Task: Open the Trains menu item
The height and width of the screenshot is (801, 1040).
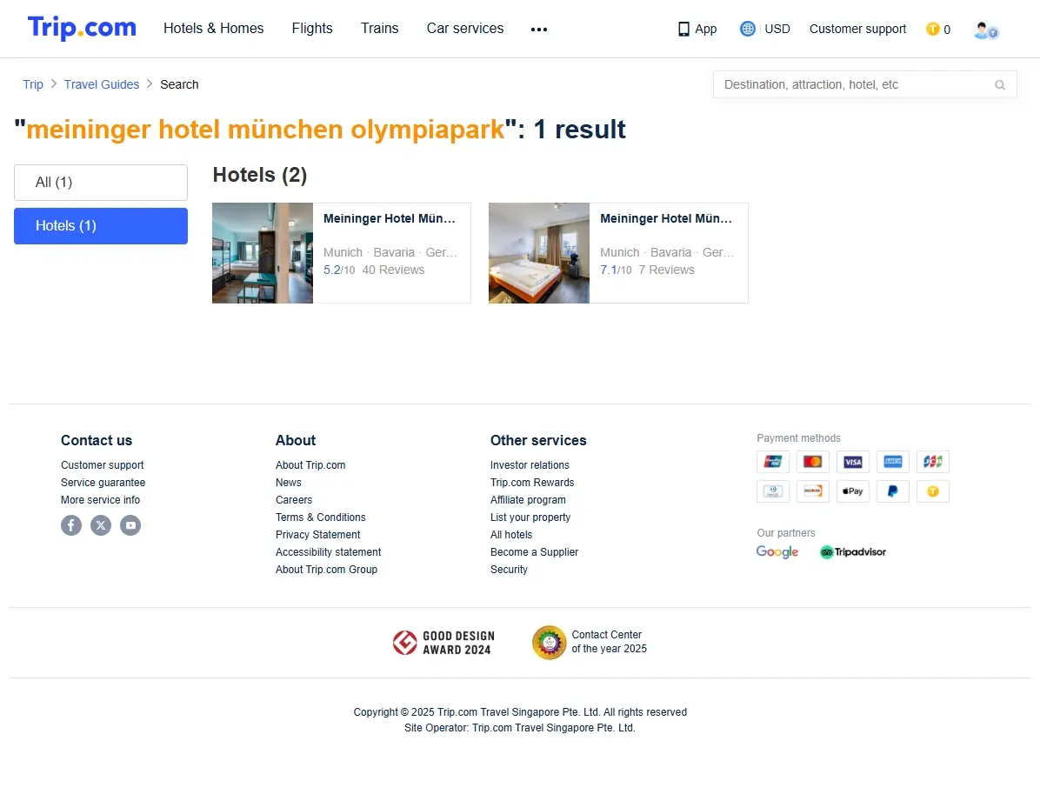Action: [379, 29]
